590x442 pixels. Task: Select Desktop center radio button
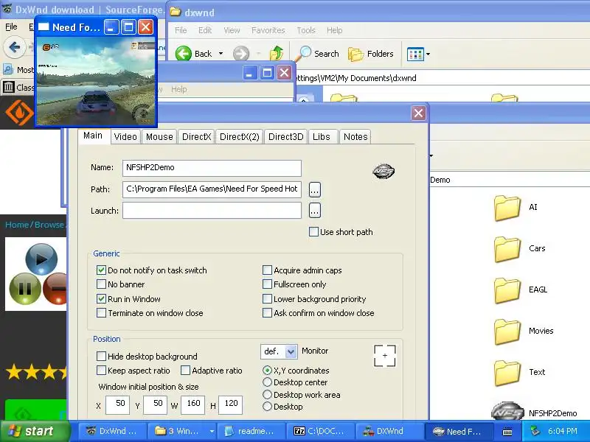coord(267,382)
